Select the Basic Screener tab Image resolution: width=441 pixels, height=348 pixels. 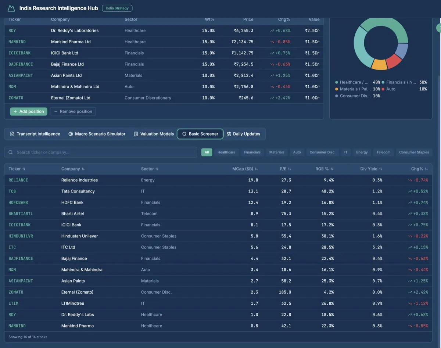tap(200, 134)
